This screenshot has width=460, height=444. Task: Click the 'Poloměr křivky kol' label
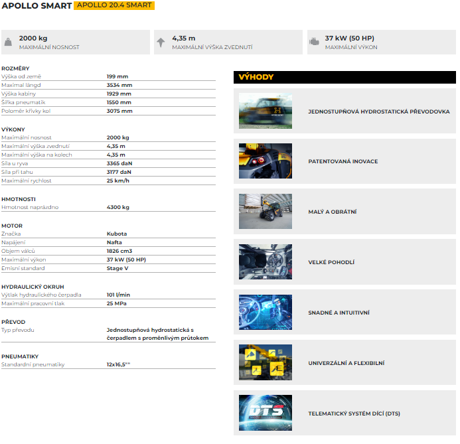tap(26, 111)
